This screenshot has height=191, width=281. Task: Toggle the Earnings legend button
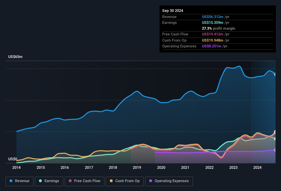click(x=49, y=181)
